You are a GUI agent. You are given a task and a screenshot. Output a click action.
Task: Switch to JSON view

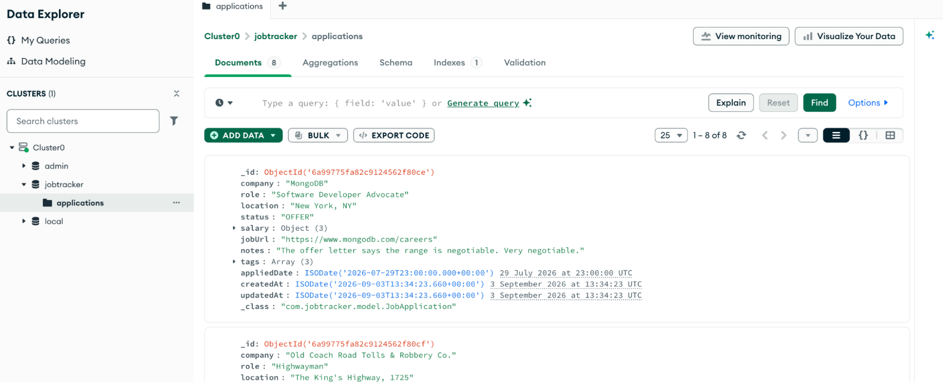coord(863,135)
